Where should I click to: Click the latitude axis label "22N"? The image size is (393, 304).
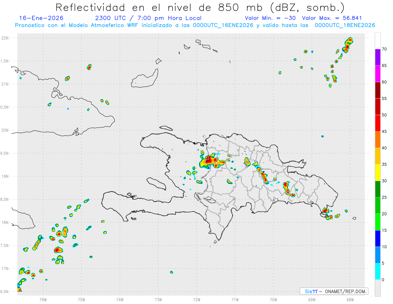coord(5,38)
